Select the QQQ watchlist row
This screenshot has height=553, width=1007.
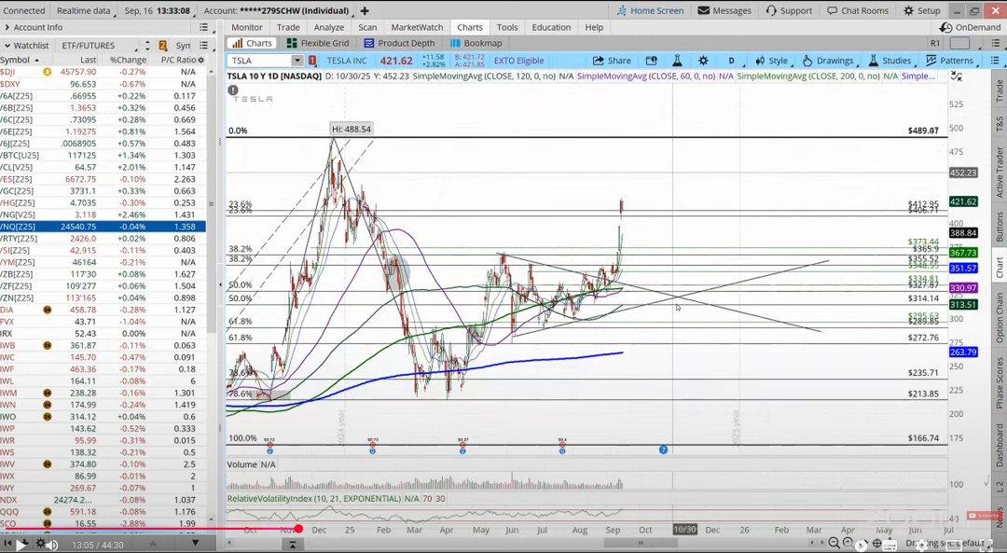(x=103, y=512)
